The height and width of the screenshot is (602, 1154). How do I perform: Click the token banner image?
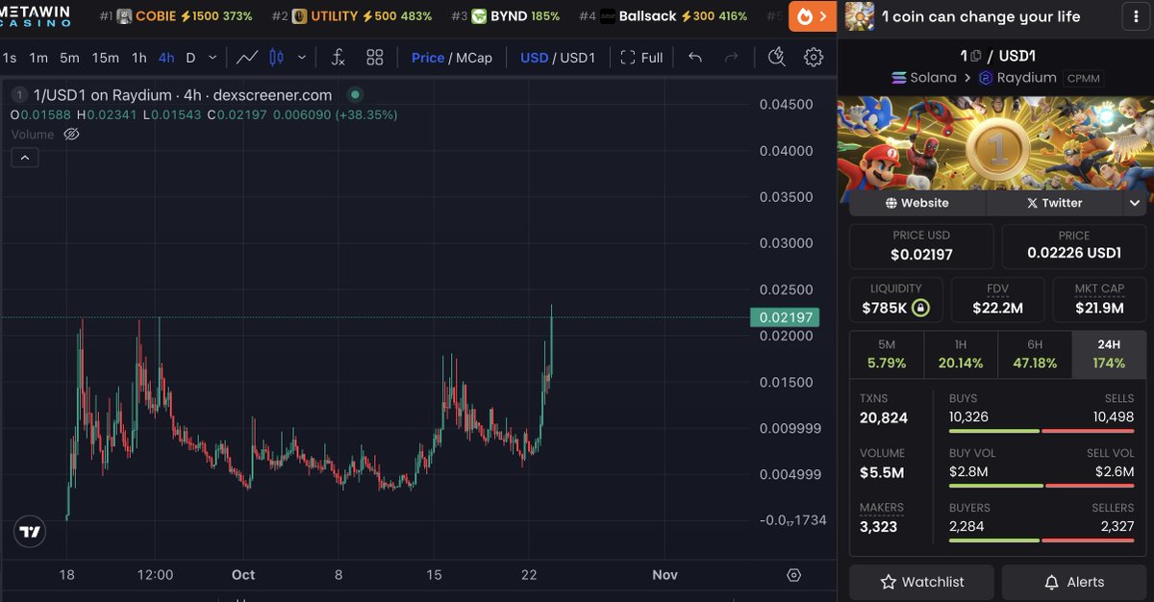pos(995,141)
